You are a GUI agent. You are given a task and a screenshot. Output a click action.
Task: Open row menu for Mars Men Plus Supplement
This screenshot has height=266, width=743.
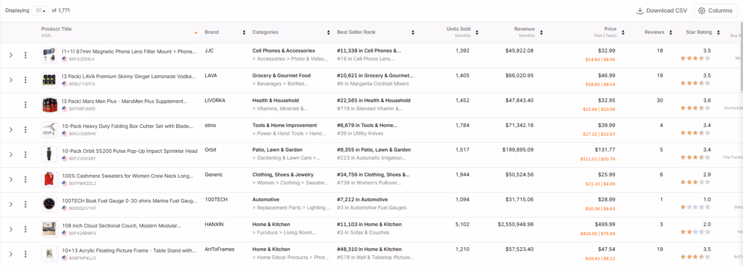25,105
